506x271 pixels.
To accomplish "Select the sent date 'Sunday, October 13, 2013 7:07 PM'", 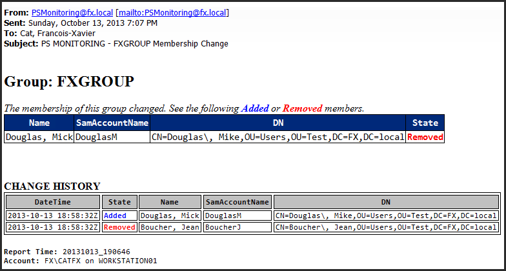I will (x=93, y=23).
